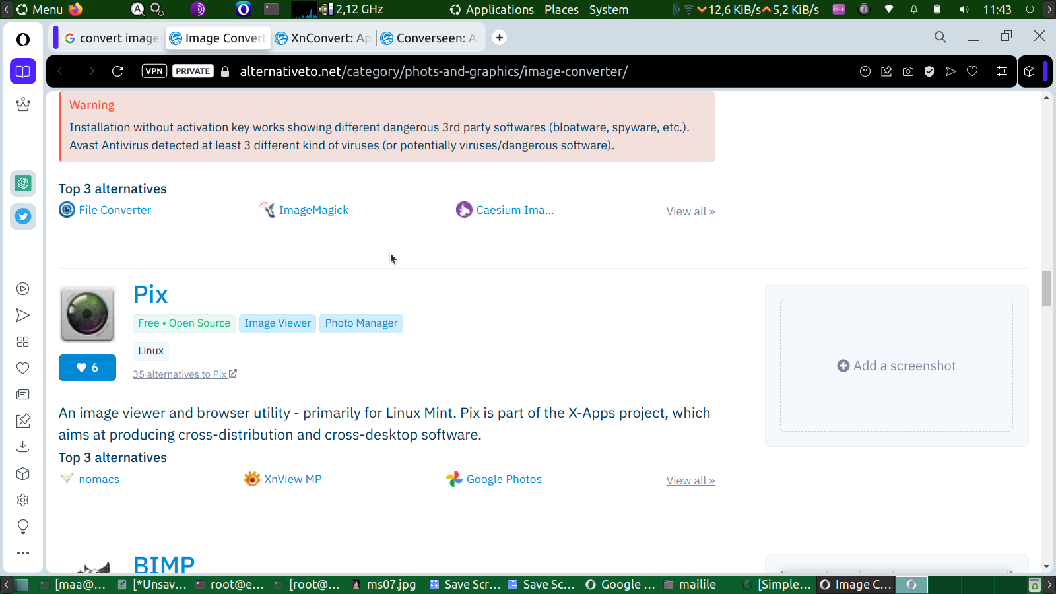Open a new tab with plus button
The height and width of the screenshot is (594, 1056).
[x=500, y=38]
